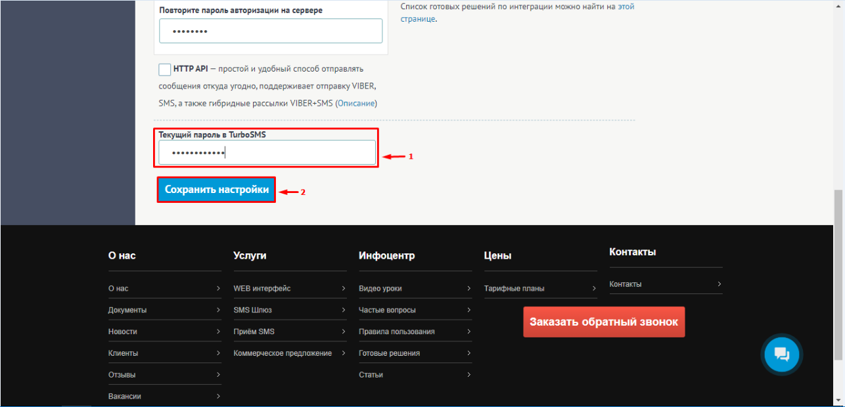Click chevron next to Статьи

pyautogui.click(x=468, y=375)
